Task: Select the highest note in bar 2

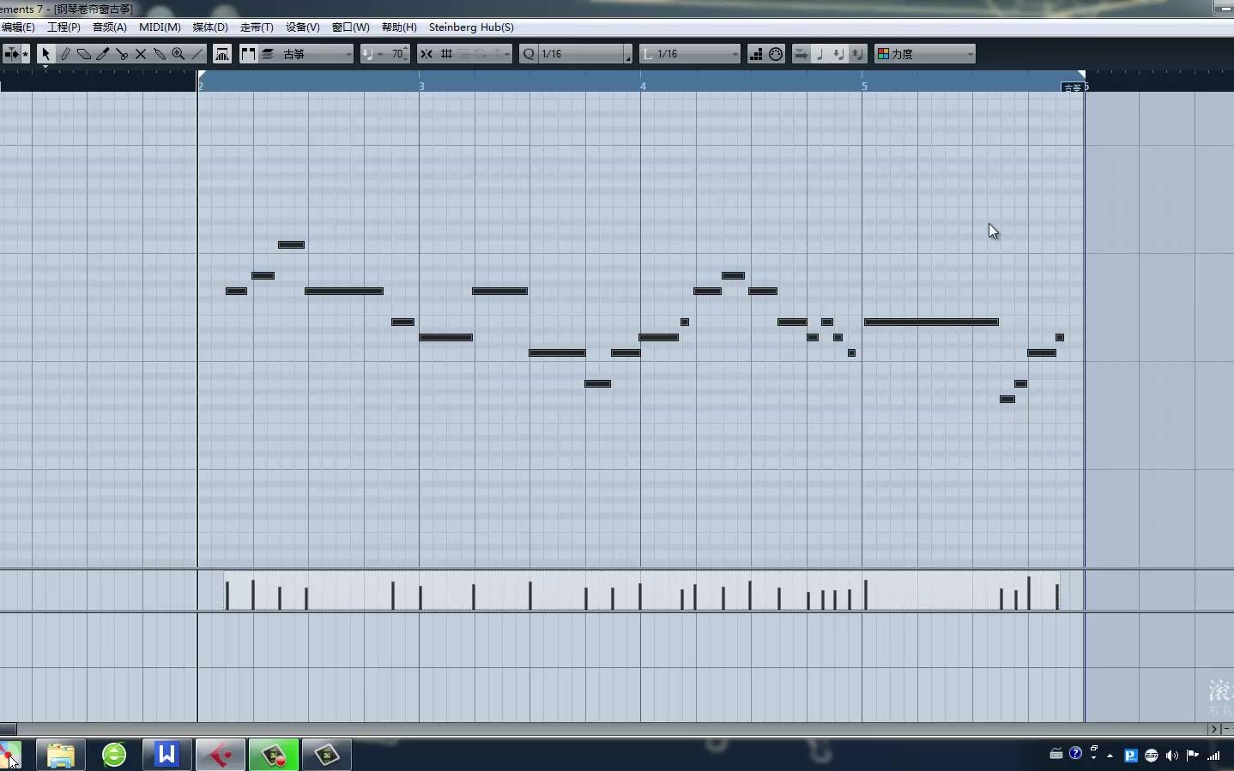Action: pyautogui.click(x=292, y=245)
